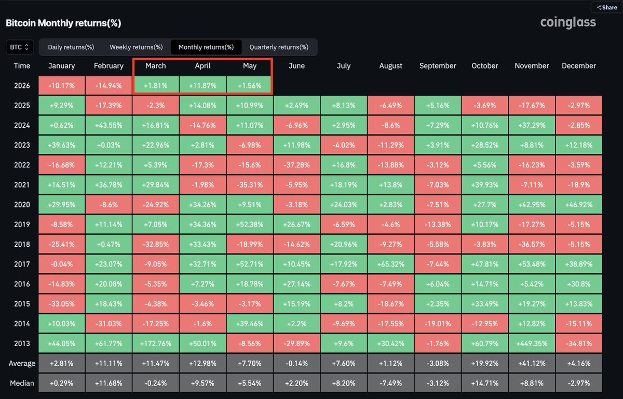Switch to Quarterly returns(%) tab
623x399 pixels.
[279, 47]
